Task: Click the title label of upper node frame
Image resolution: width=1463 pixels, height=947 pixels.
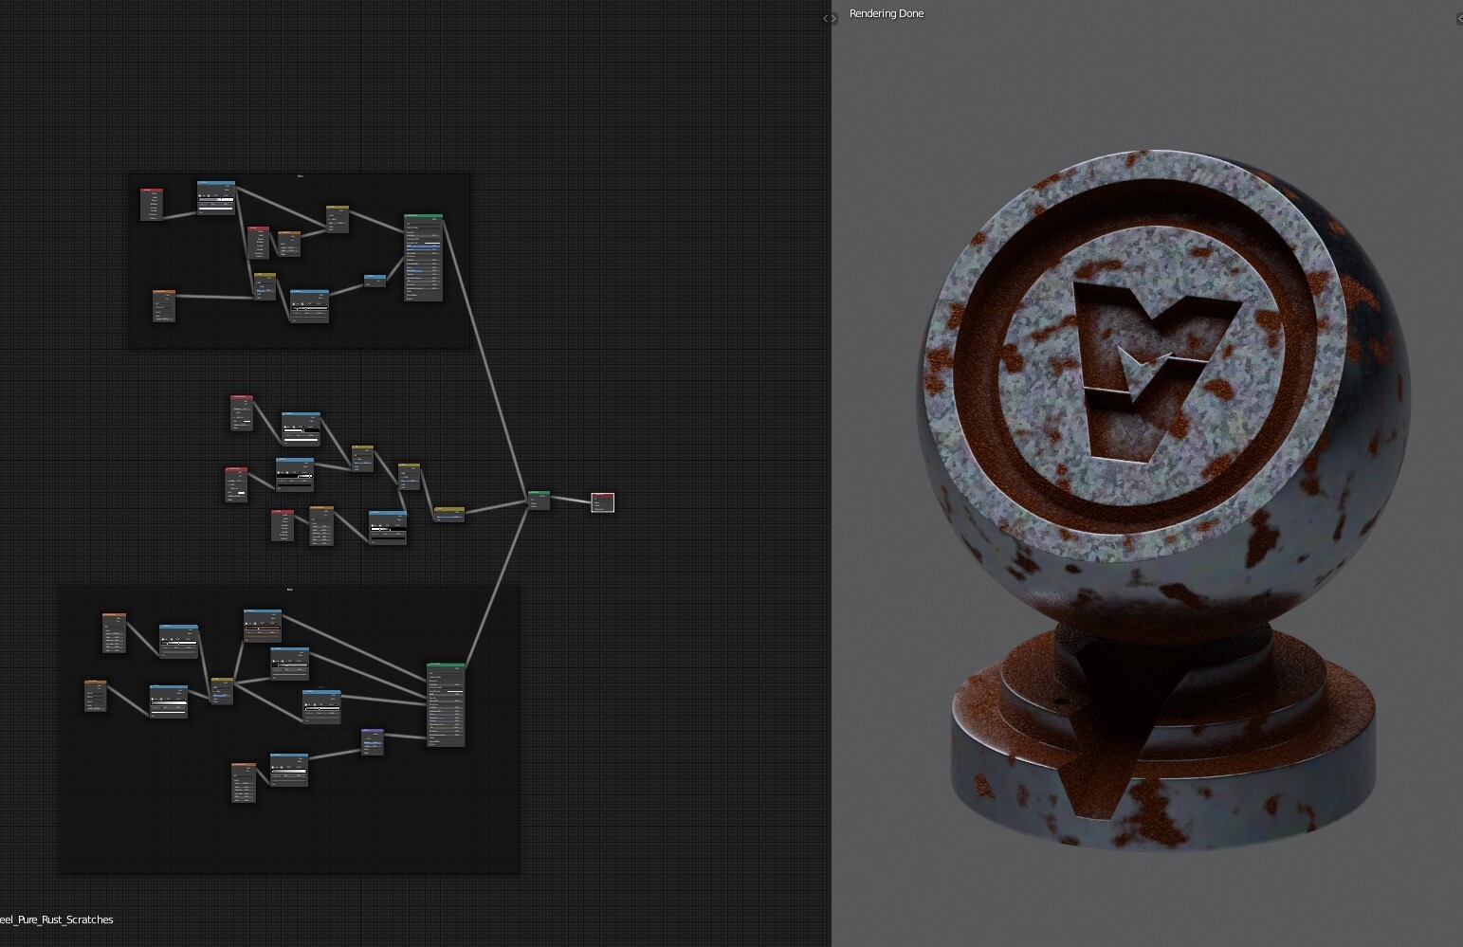Action: click(301, 176)
